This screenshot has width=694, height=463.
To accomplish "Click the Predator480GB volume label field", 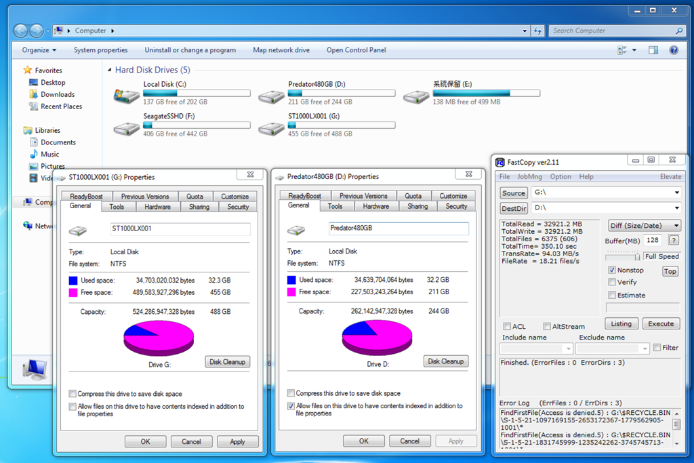I will tap(399, 228).
